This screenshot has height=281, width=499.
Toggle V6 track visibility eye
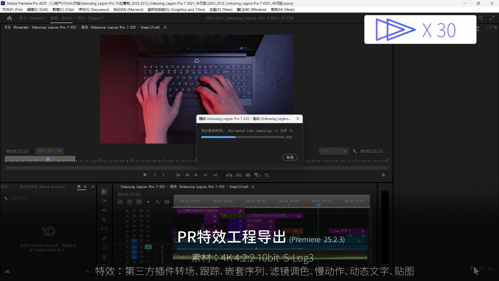[x=148, y=216]
